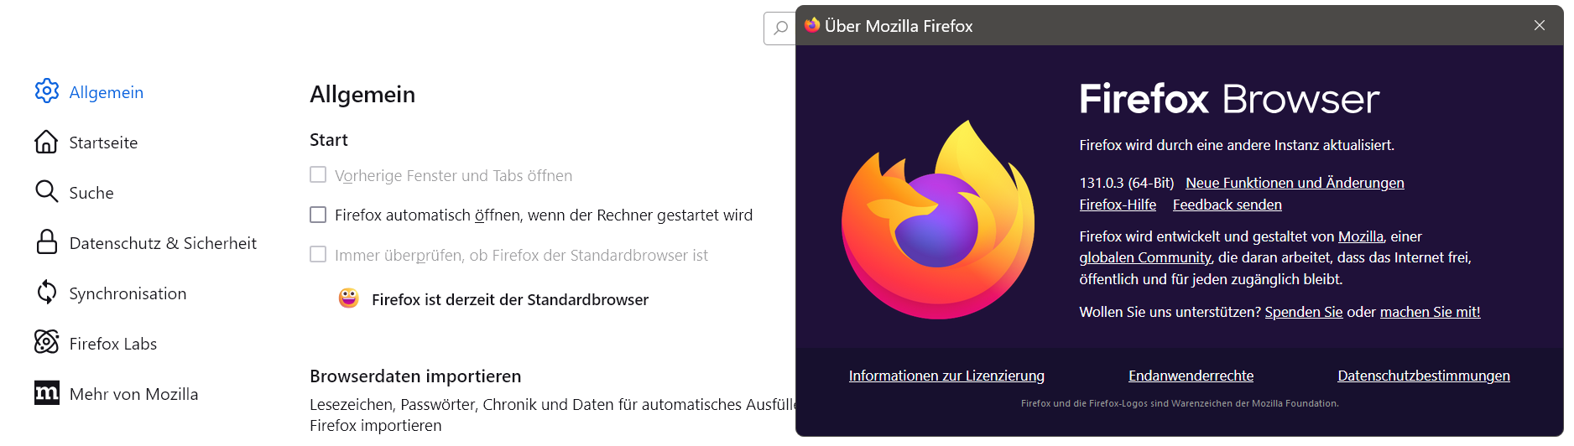Open the Synchronisation settings category
This screenshot has height=446, width=1574.
pyautogui.click(x=128, y=293)
